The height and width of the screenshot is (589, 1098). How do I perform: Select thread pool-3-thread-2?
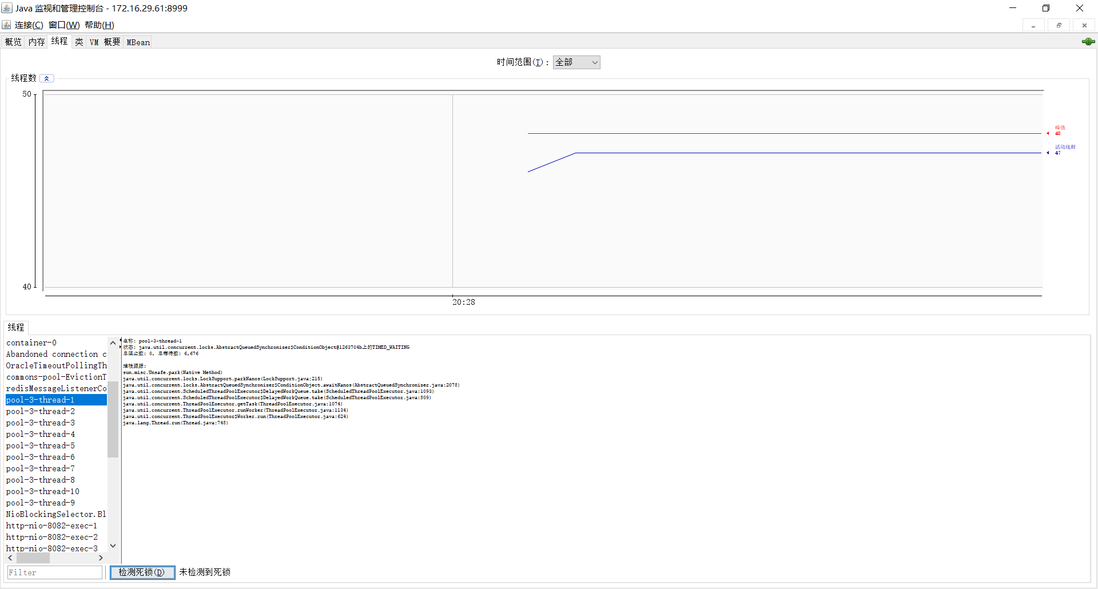[56, 411]
